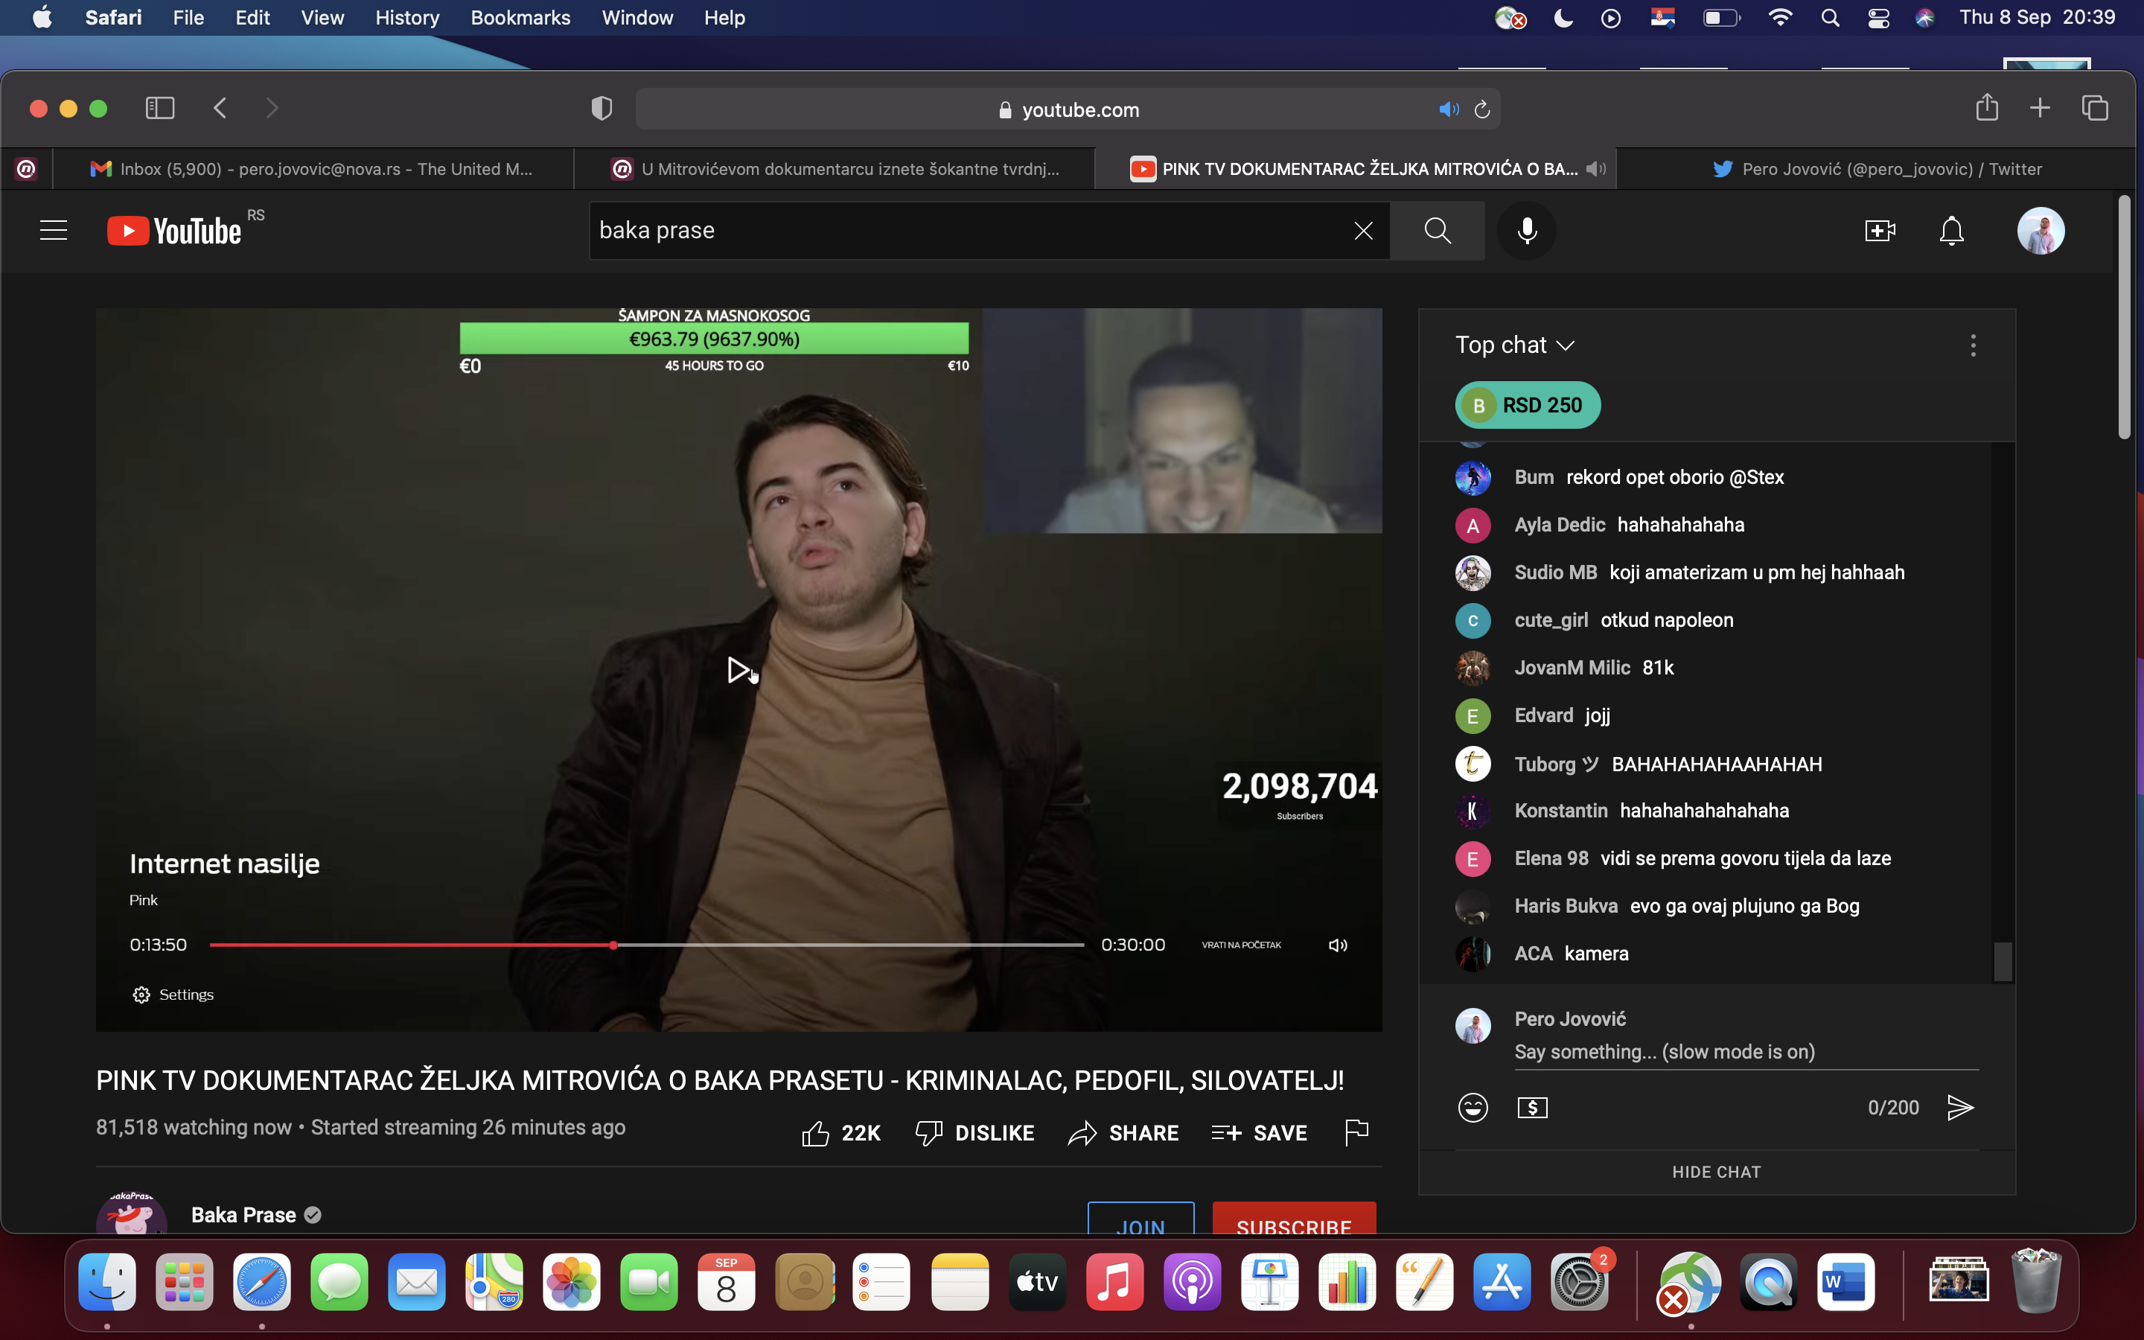This screenshot has height=1340, width=2144.
Task: Share the video
Action: [1123, 1132]
